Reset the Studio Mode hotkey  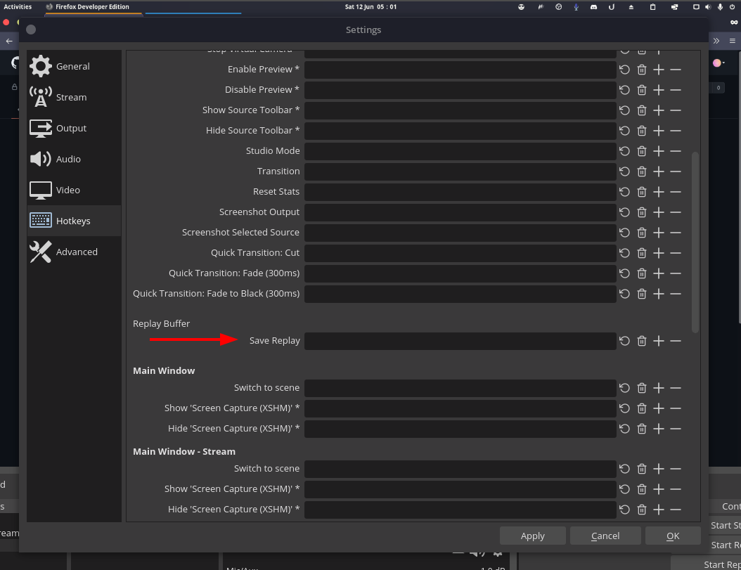pos(625,151)
